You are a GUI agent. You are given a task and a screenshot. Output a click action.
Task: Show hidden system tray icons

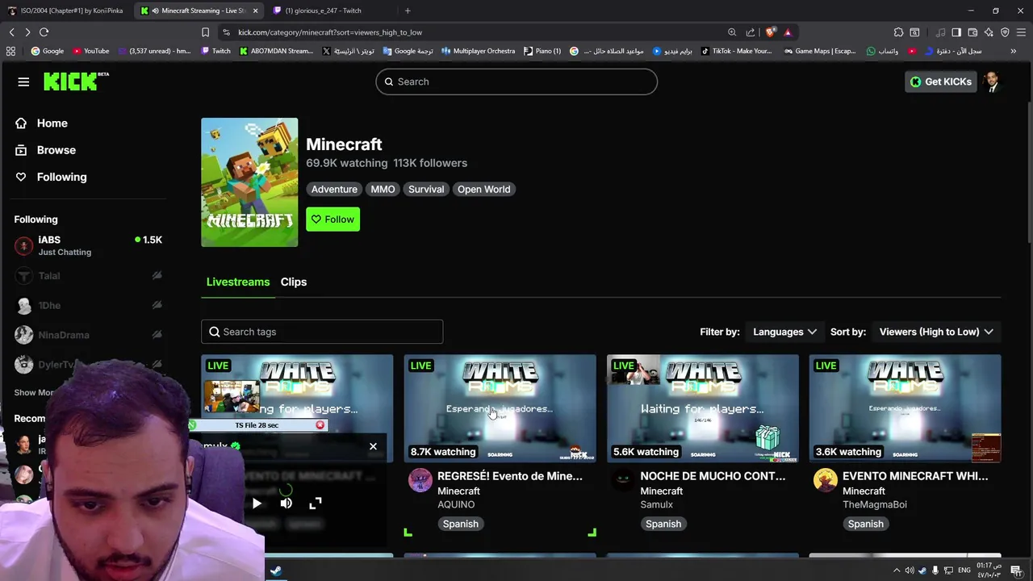(897, 571)
